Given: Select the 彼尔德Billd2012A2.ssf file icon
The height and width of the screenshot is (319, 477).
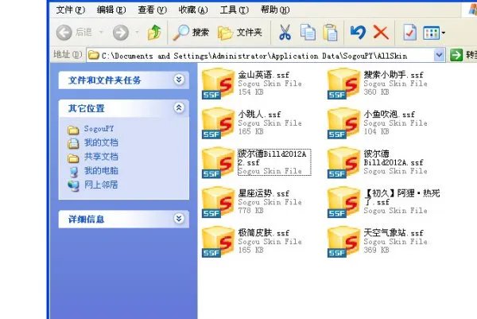Looking at the screenshot, I should (x=218, y=162).
